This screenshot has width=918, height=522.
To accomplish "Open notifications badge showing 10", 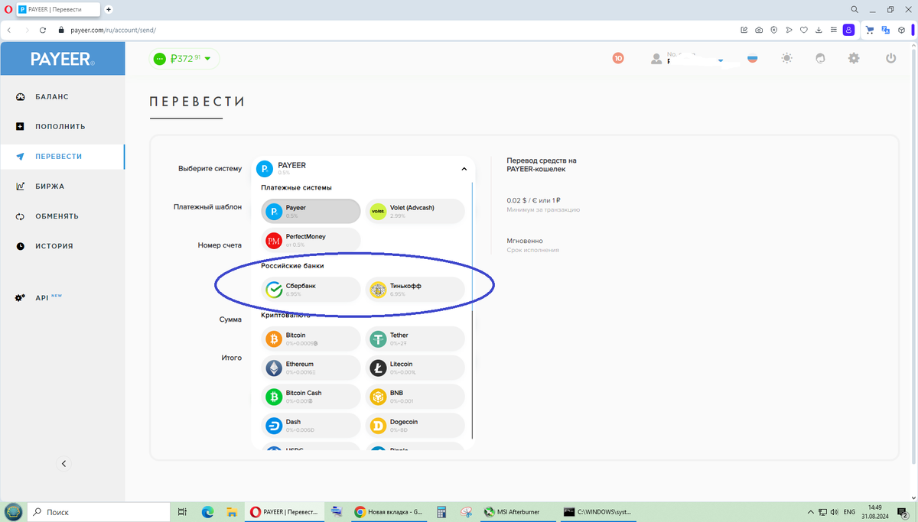I will (618, 58).
